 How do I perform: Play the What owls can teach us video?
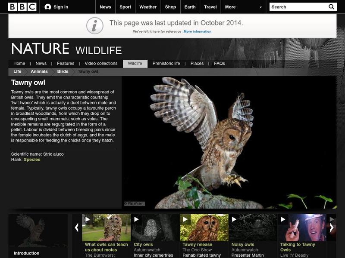coord(88,220)
